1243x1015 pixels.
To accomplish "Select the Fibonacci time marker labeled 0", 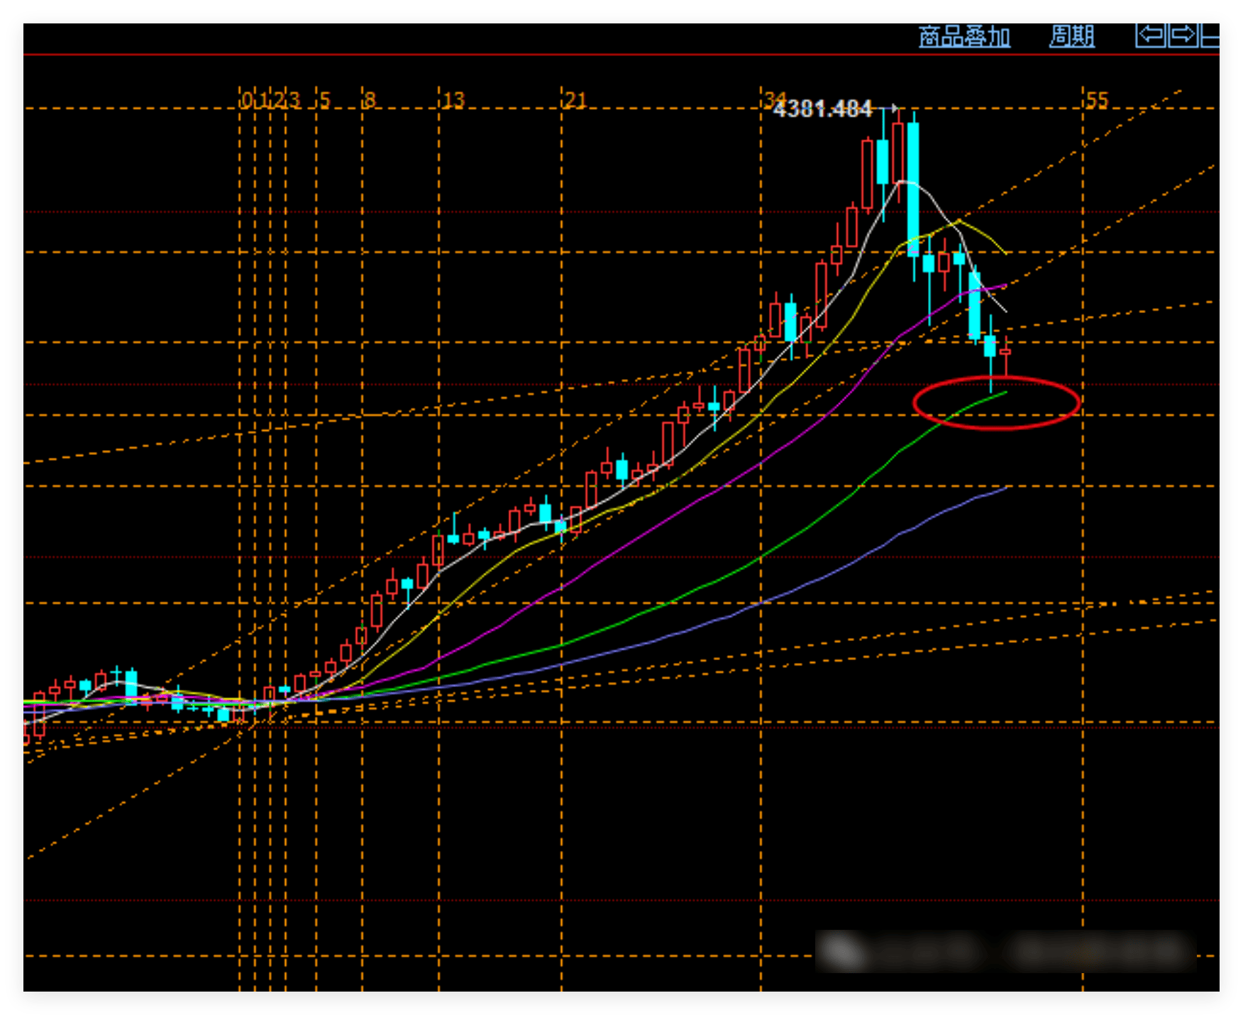I will (x=245, y=101).
